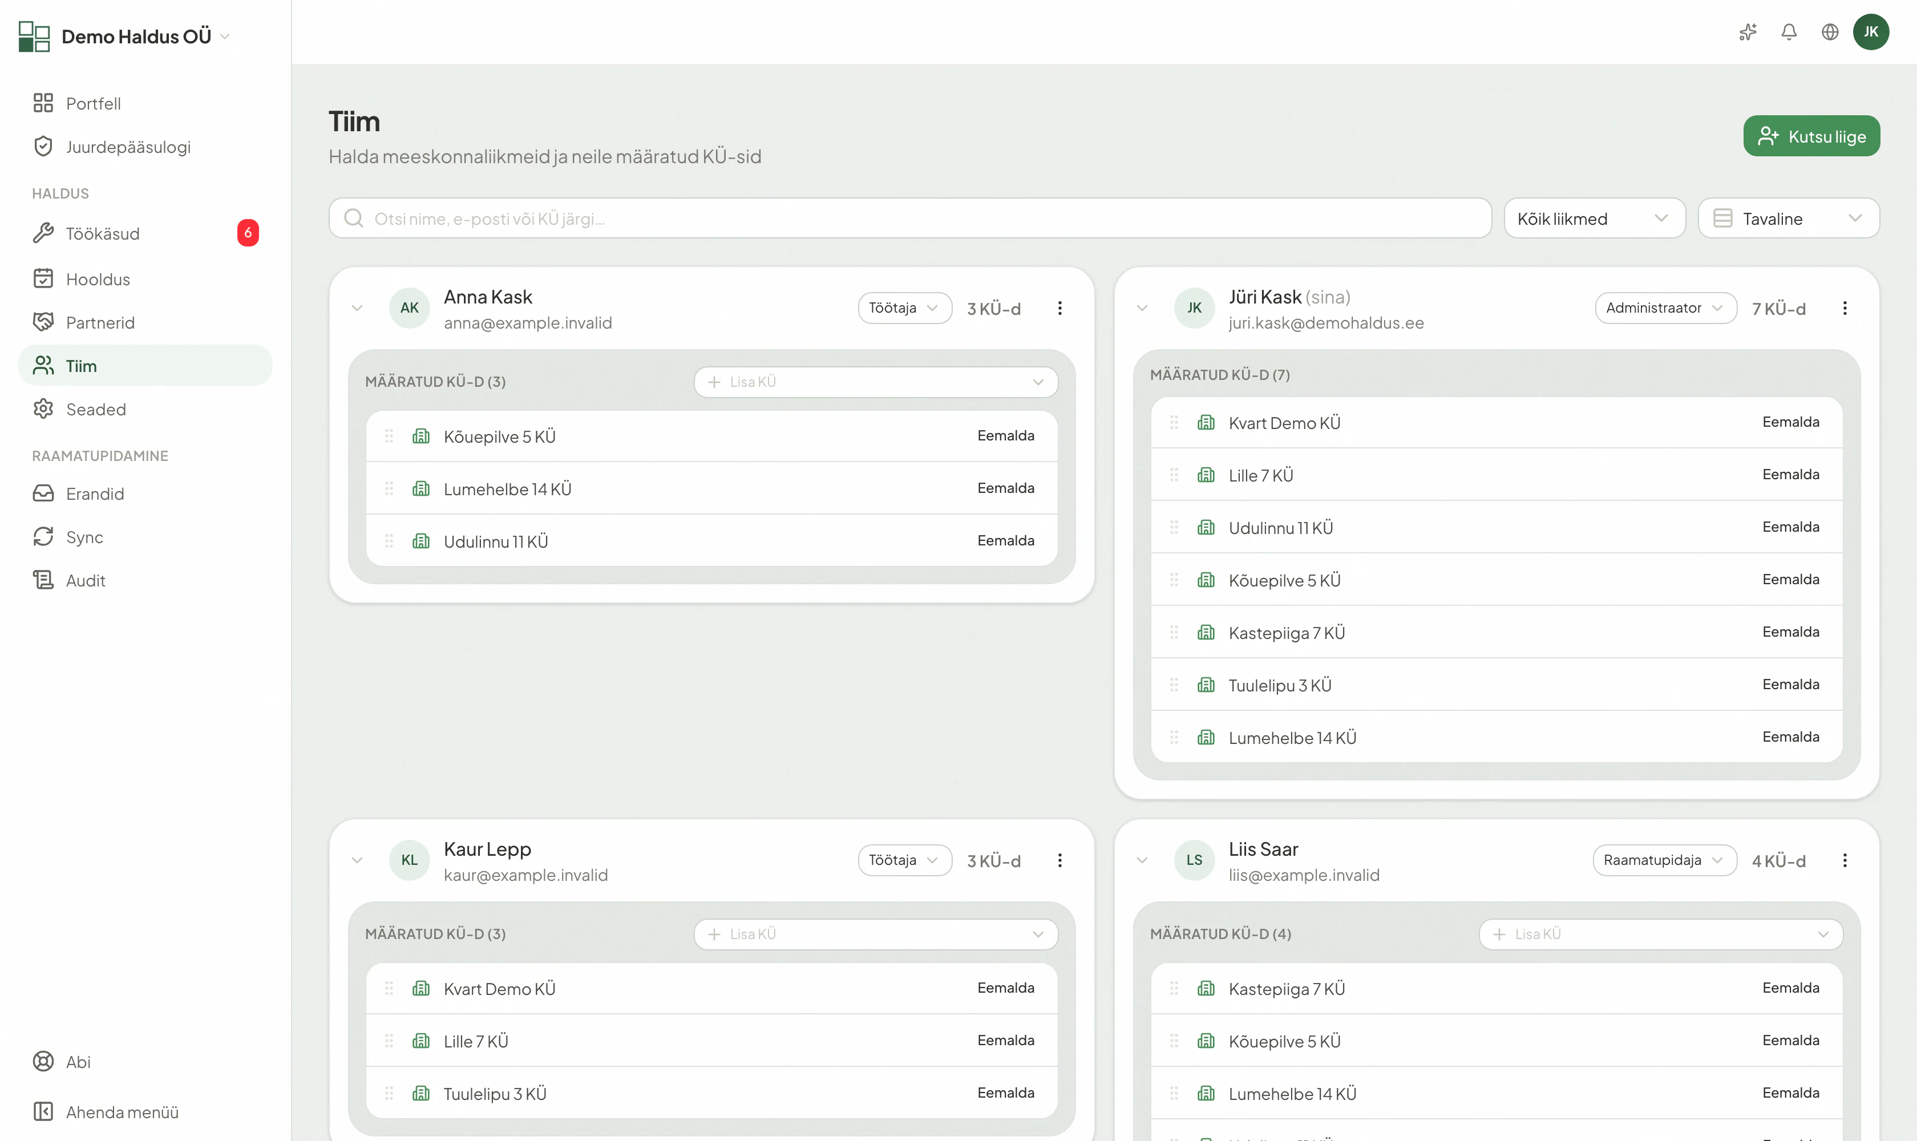Click the search magnifier icon
The image size is (1917, 1141).
353,219
